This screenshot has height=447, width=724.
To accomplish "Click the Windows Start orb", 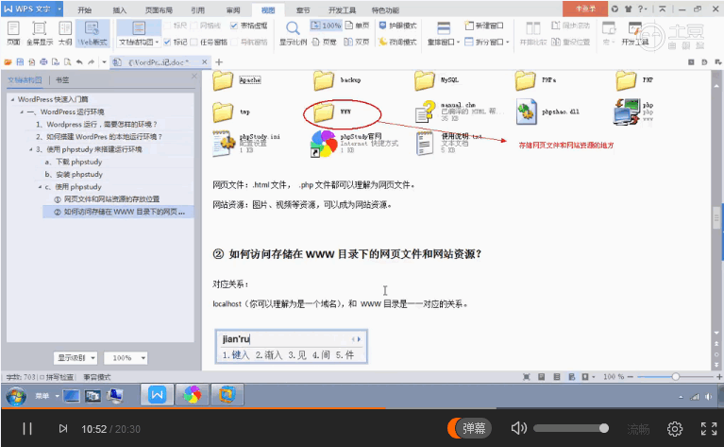I will click(x=16, y=396).
